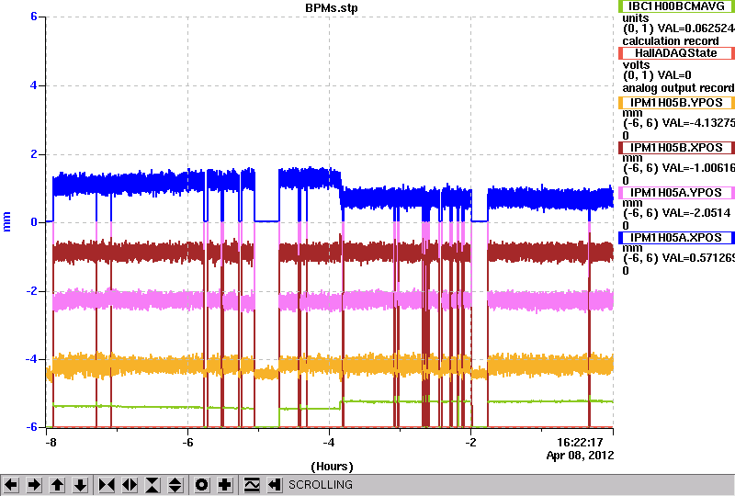Click the '(-6, 6) VAL=-2.0514' legend value

tap(675, 213)
